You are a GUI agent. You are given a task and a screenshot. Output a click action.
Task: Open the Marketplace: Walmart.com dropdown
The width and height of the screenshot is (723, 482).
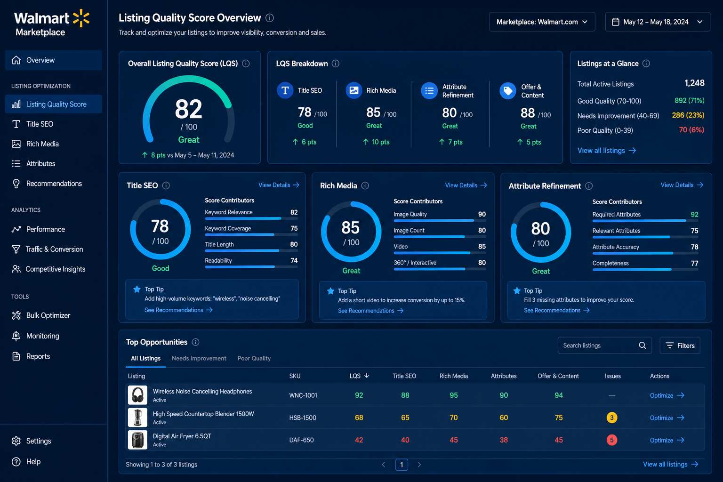click(x=542, y=22)
